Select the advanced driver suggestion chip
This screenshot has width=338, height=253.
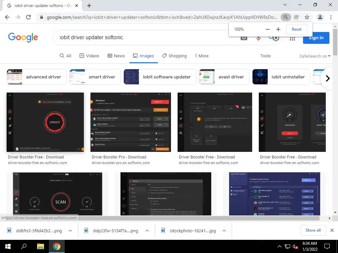click(x=36, y=77)
